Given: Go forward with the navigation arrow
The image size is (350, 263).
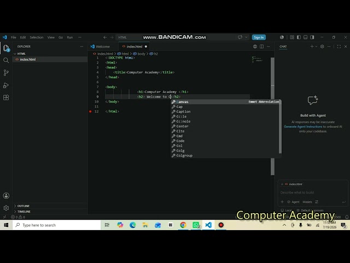Looking at the screenshot, I should click(112, 37).
